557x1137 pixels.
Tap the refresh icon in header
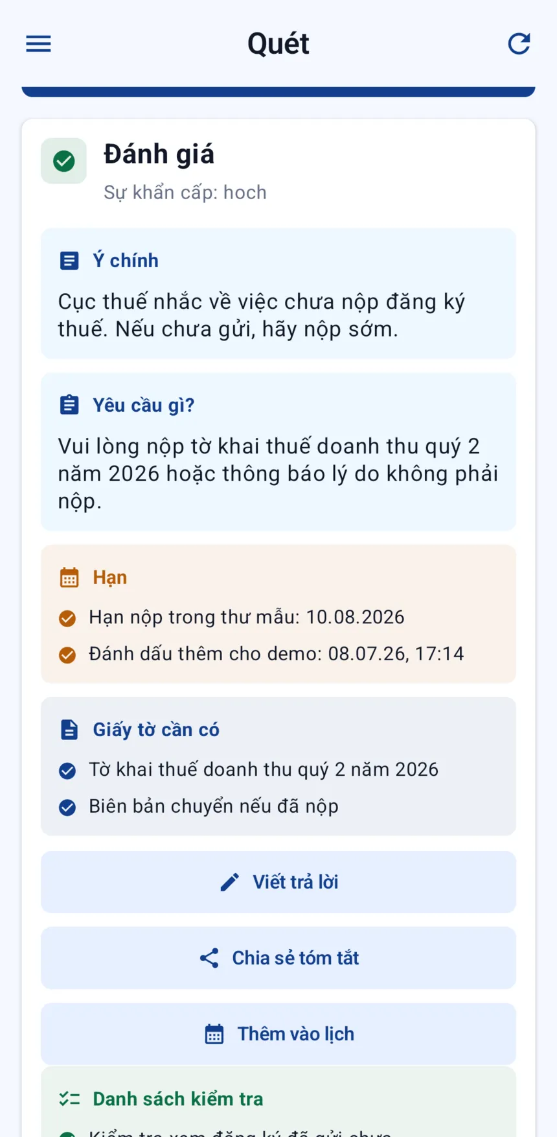519,43
